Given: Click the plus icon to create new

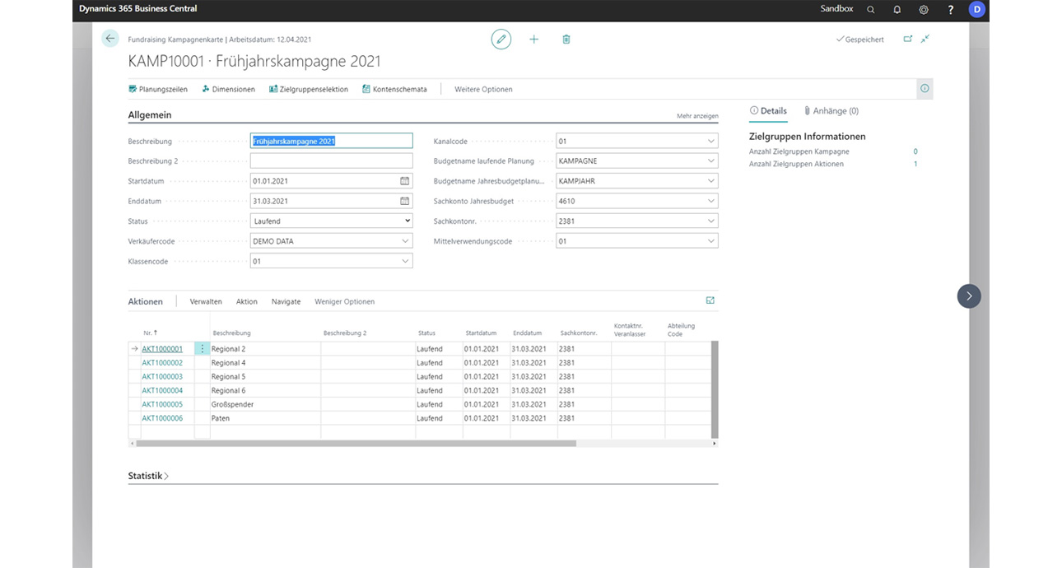Looking at the screenshot, I should [533, 39].
